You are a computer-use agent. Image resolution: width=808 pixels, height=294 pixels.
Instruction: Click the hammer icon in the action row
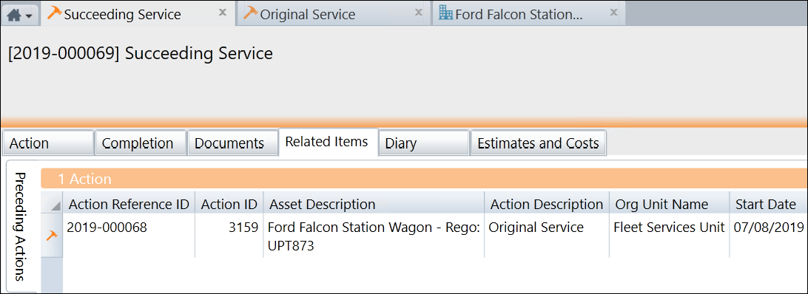tap(52, 236)
